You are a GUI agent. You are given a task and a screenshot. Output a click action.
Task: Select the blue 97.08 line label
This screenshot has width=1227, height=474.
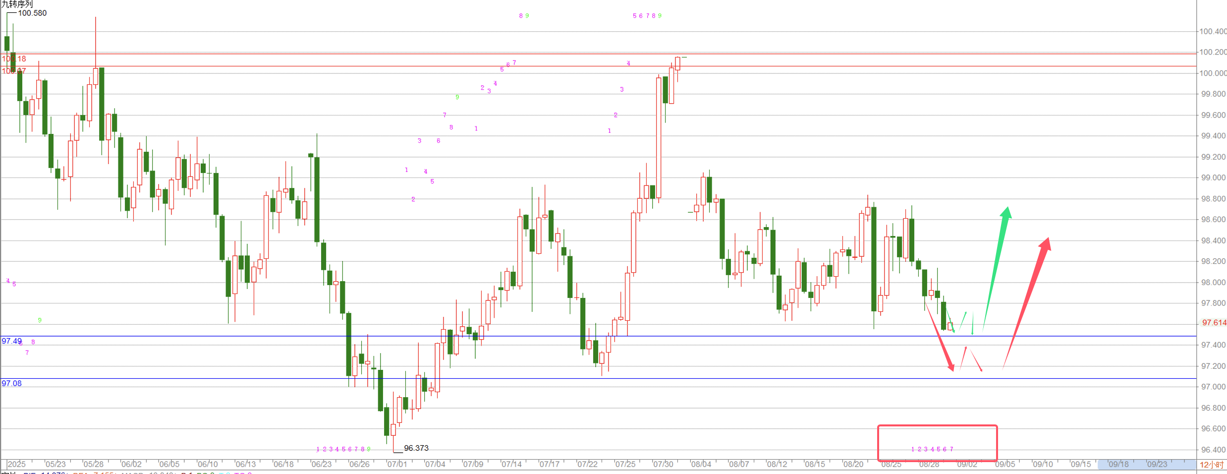pyautogui.click(x=12, y=383)
